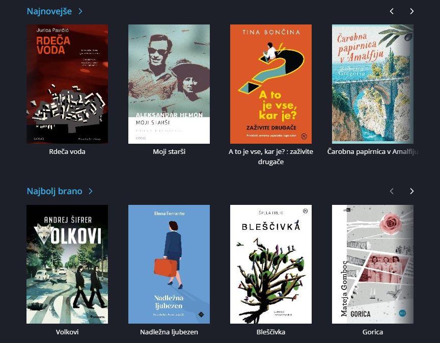Open Moji starši book cover
This screenshot has height=343, width=440.
(x=169, y=84)
